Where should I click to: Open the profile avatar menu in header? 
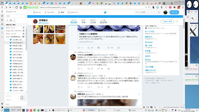point(165,12)
